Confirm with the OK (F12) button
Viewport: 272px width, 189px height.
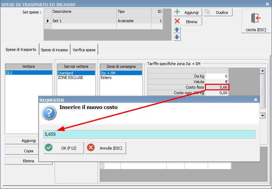(x=64, y=148)
